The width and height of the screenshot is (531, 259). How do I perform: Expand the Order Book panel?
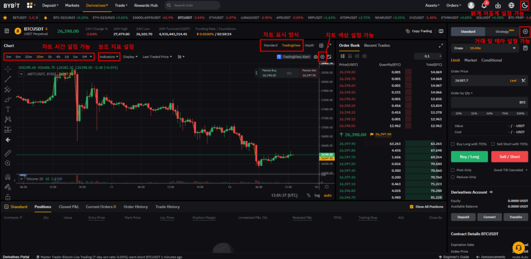point(441,46)
